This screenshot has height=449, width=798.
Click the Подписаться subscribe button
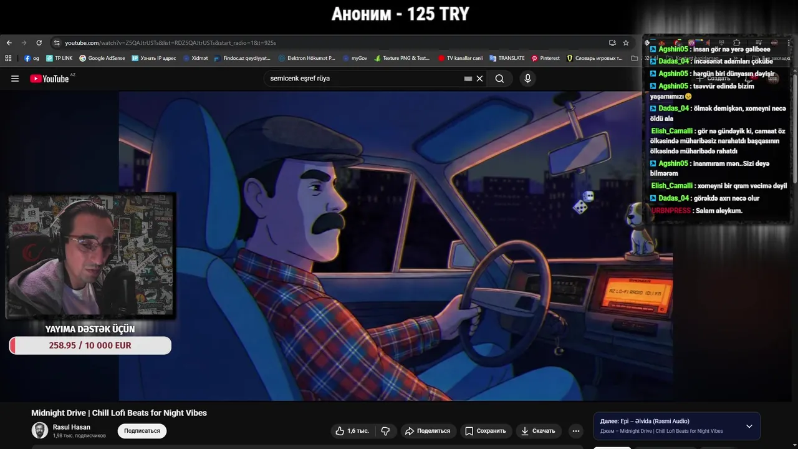(142, 431)
